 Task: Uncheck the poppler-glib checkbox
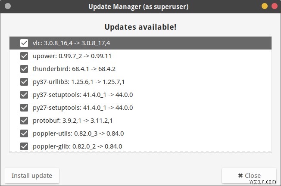(24, 146)
